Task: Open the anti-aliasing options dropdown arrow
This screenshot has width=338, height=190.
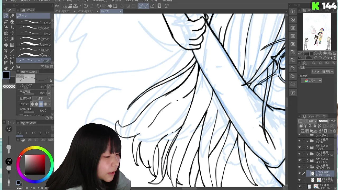Action: pyautogui.click(x=49, y=104)
